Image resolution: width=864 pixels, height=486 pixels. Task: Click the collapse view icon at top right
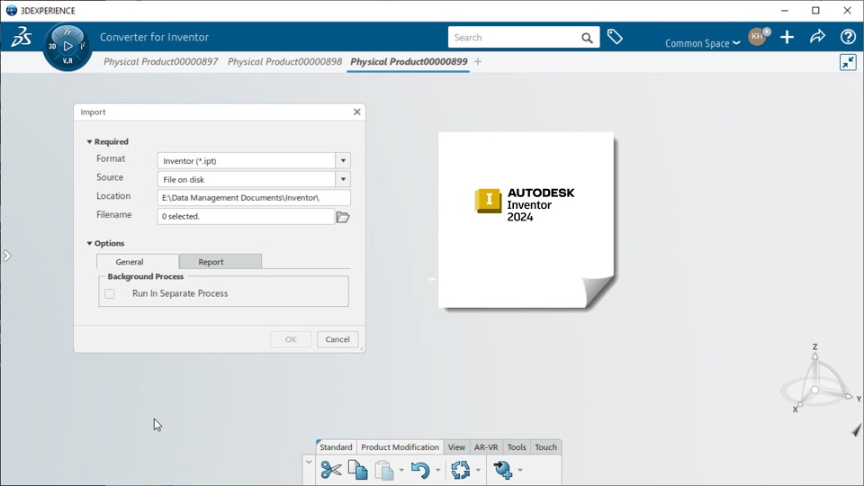point(848,62)
